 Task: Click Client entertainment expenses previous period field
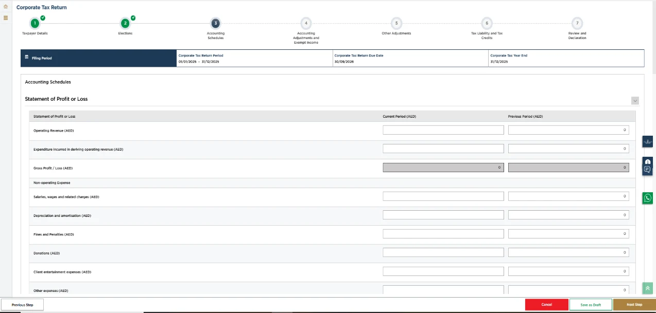(568, 271)
